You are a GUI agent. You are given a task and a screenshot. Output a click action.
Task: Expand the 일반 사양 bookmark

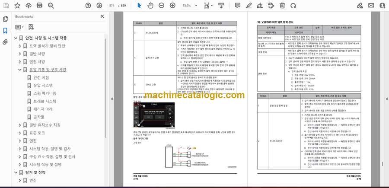pyautogui.click(x=20, y=54)
